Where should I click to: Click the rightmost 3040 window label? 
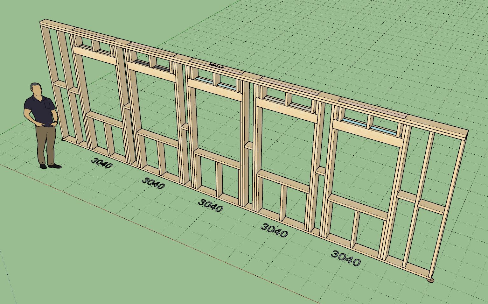tap(346, 258)
